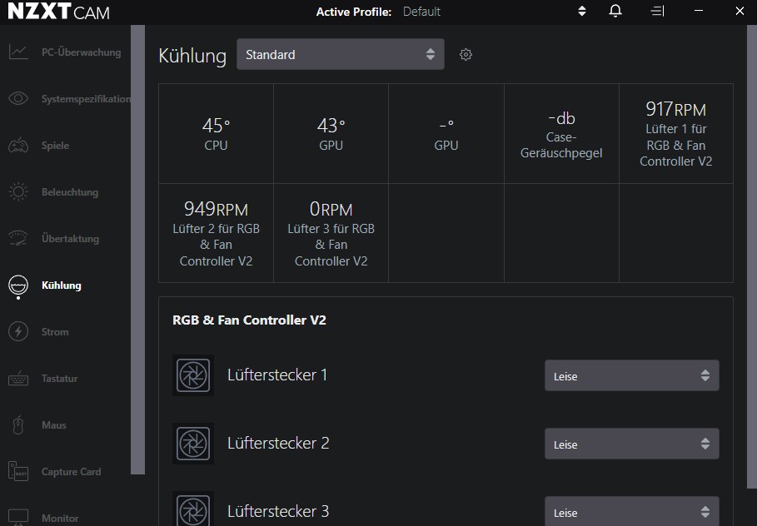757x526 pixels.
Task: Click the notification bell icon
Action: pyautogui.click(x=615, y=11)
